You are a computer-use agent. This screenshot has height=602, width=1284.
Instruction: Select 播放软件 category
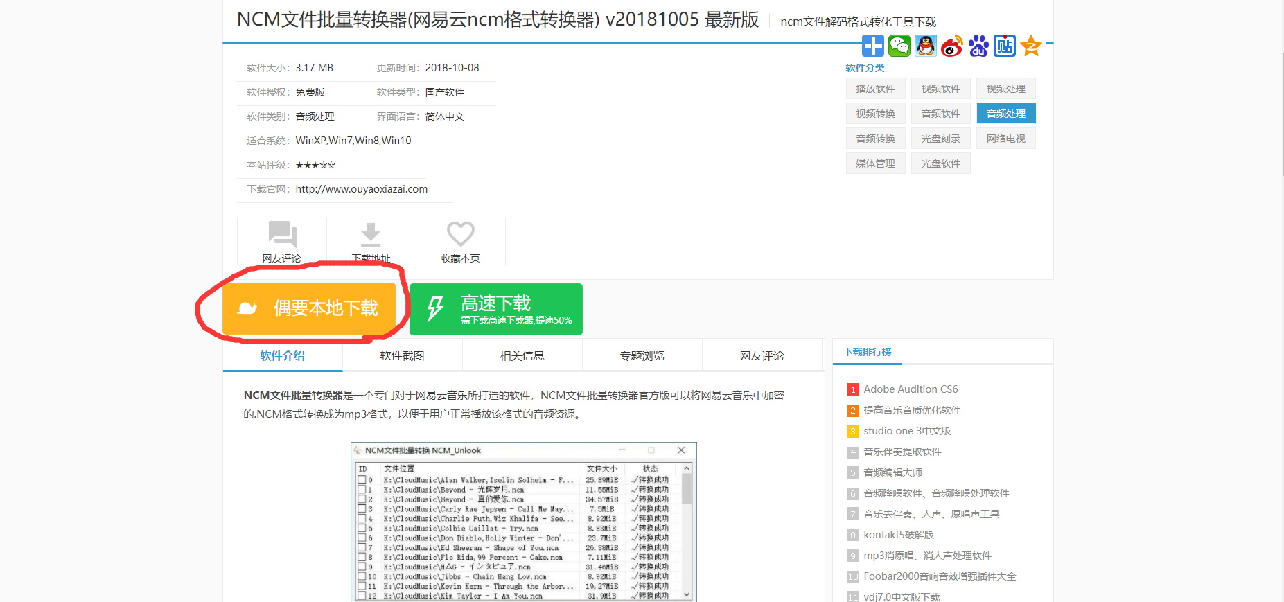[x=876, y=89]
